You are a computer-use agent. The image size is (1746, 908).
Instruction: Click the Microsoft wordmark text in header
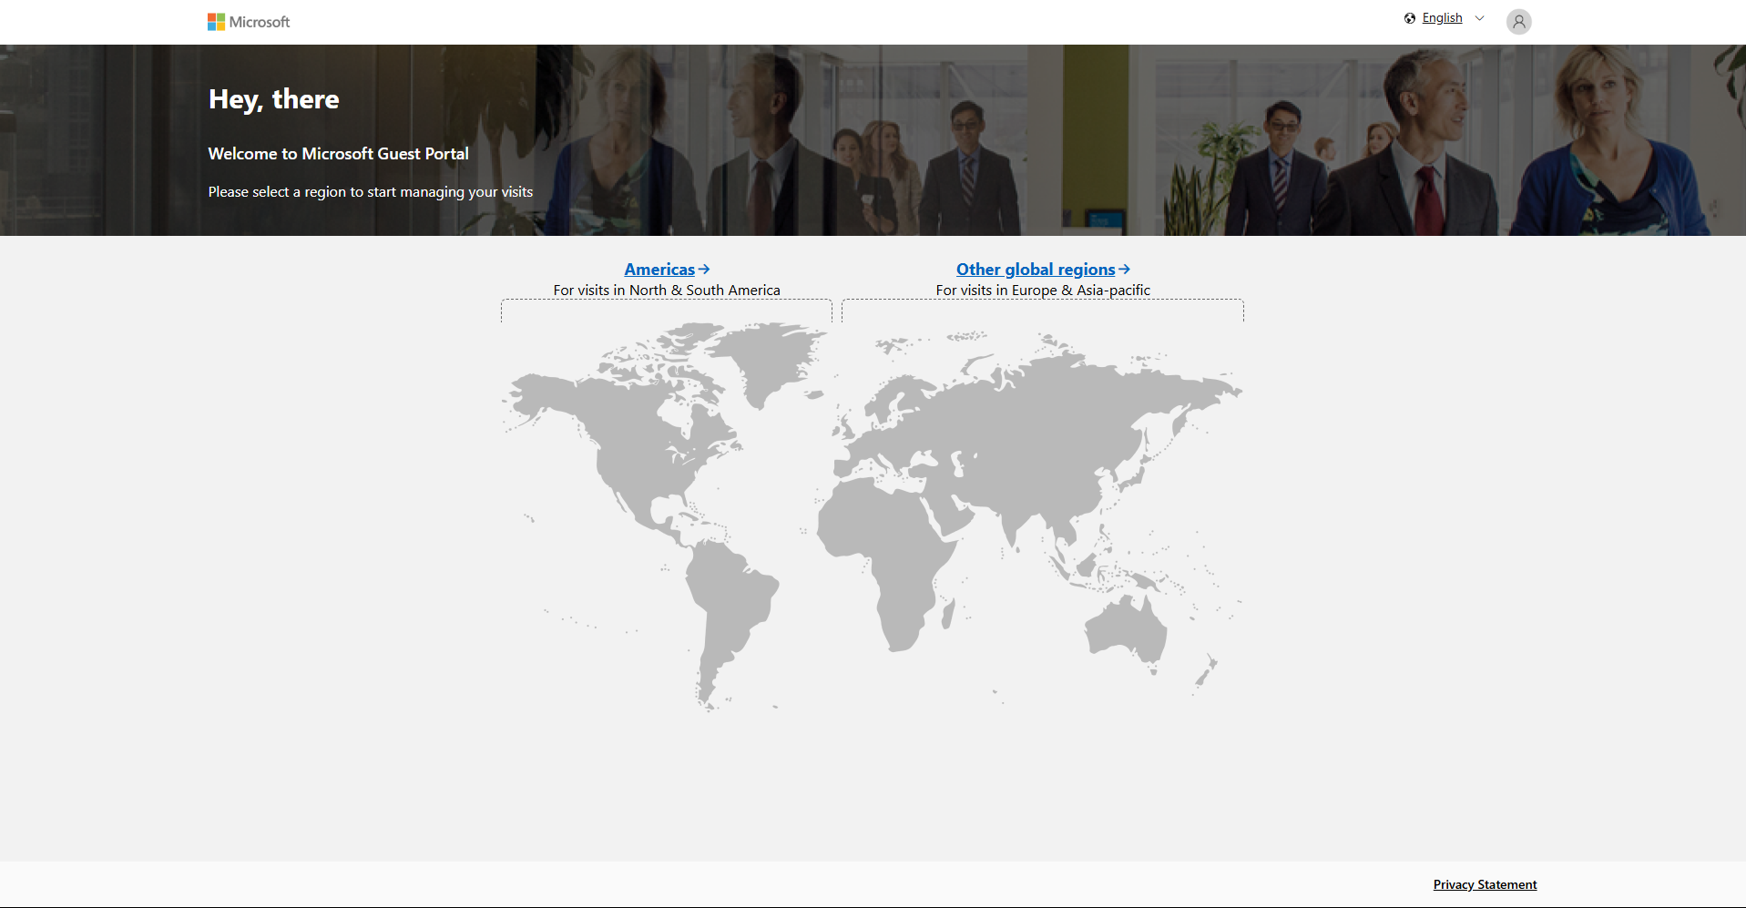tap(260, 22)
